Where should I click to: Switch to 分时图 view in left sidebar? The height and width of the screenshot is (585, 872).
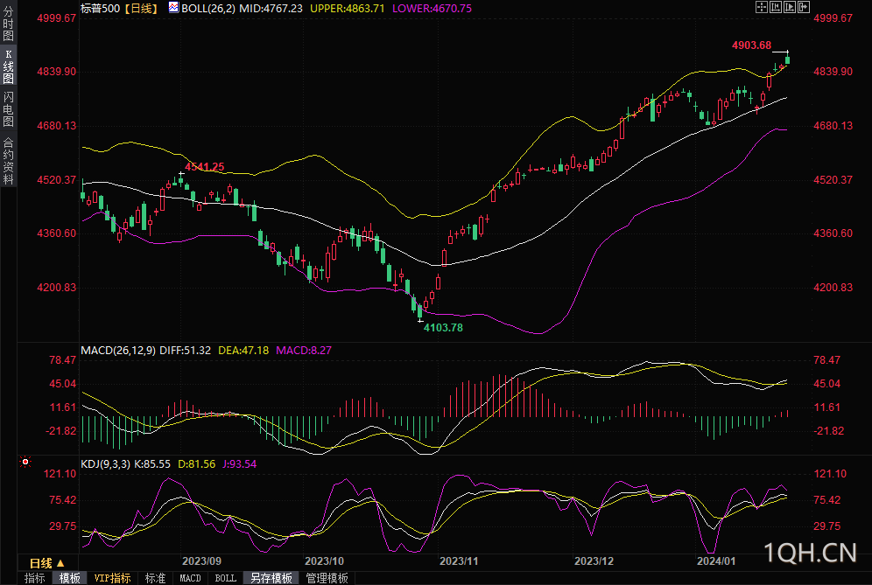point(8,24)
